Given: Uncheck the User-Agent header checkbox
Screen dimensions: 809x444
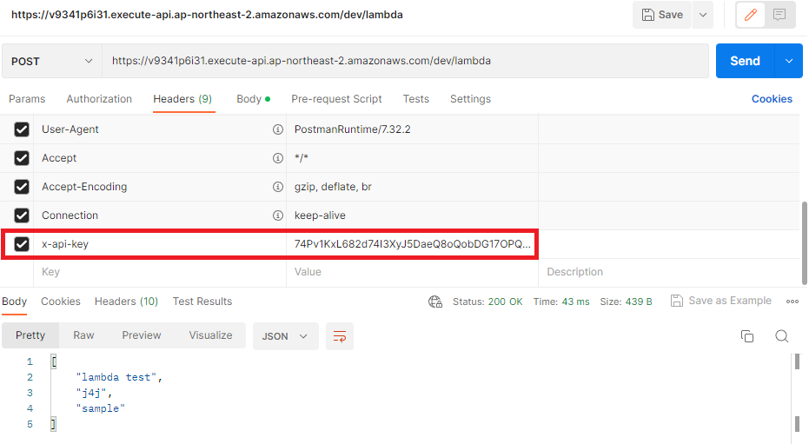Looking at the screenshot, I should pos(22,129).
